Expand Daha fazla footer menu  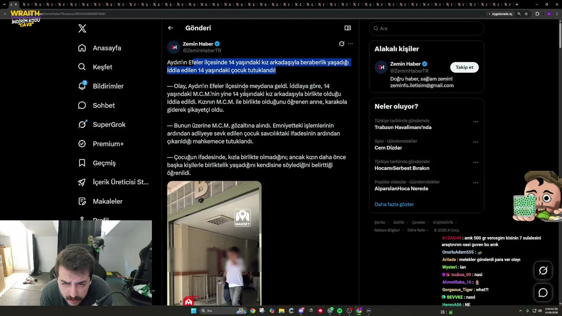418,230
